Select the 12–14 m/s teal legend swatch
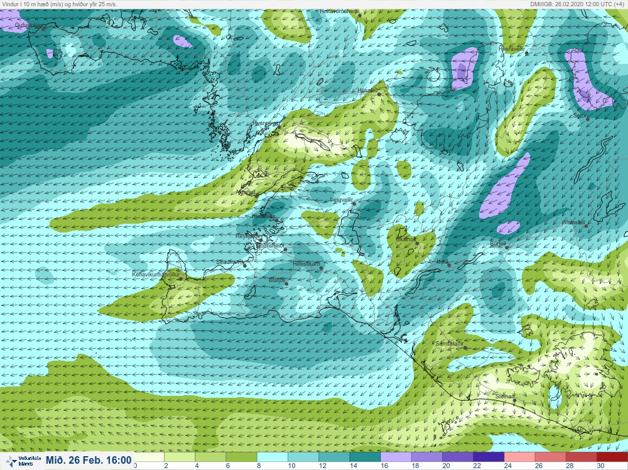Image resolution: width=628 pixels, height=470 pixels. click(x=333, y=457)
